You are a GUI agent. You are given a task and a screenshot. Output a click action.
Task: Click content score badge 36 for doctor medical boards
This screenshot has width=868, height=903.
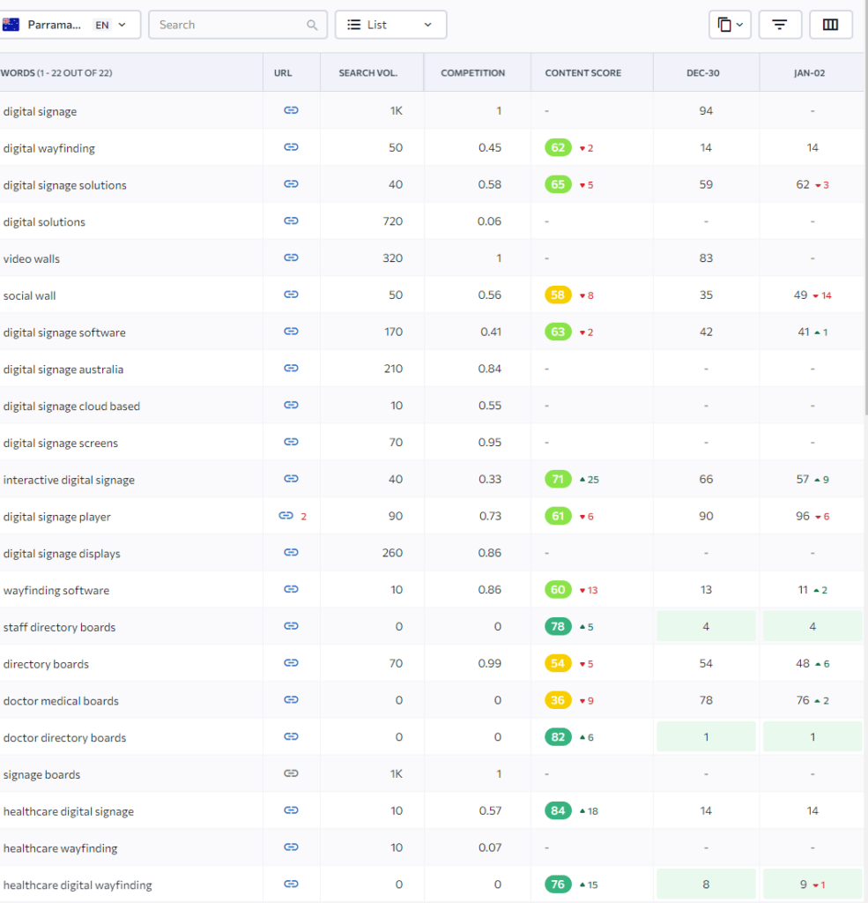(558, 700)
